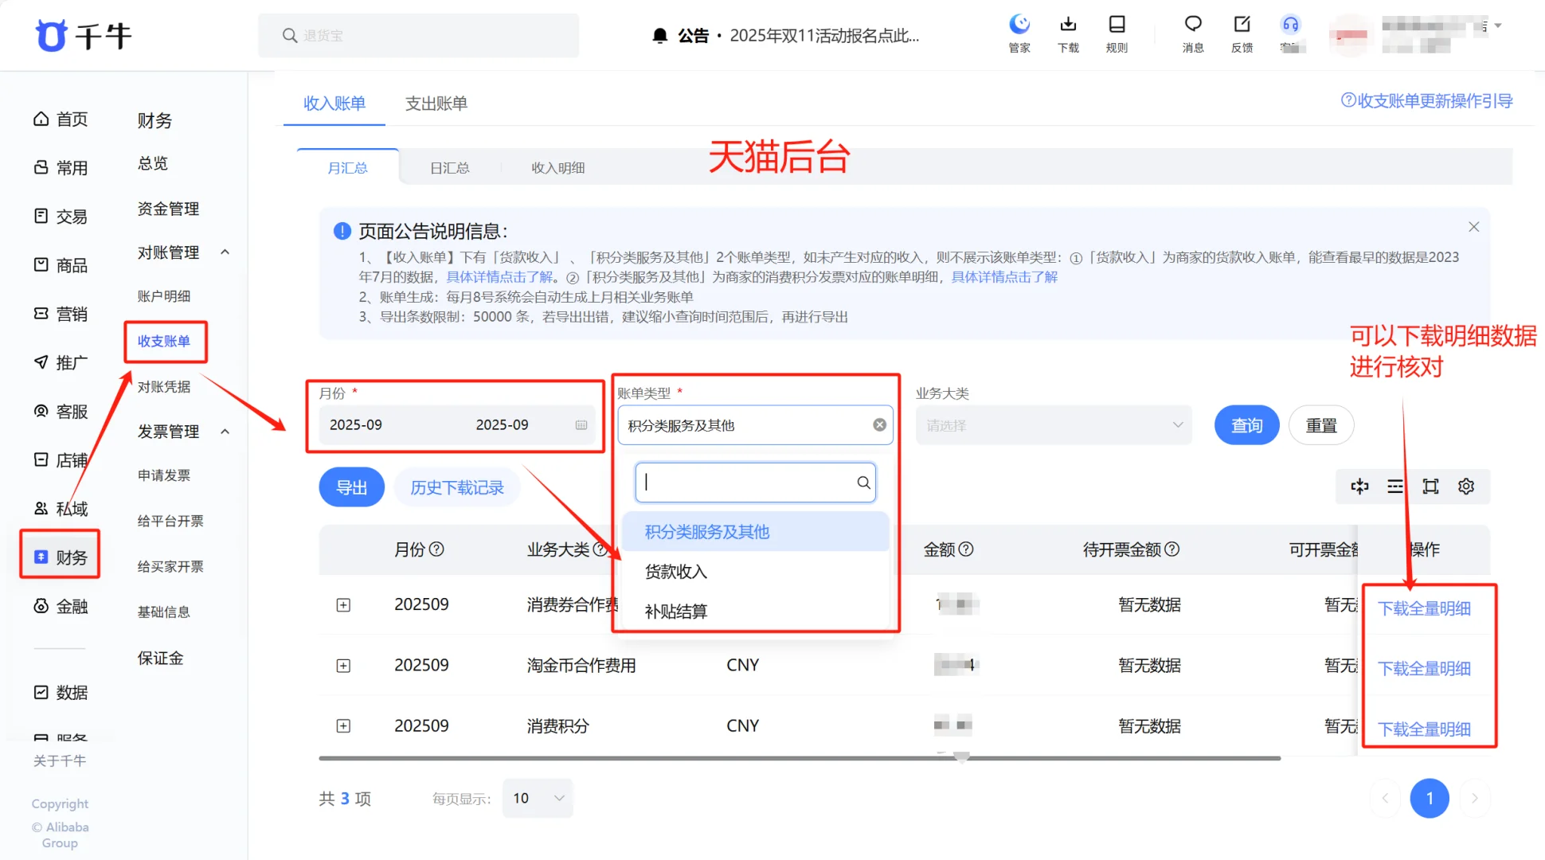
Task: Expand the 消费积分 row
Action: [x=343, y=726]
